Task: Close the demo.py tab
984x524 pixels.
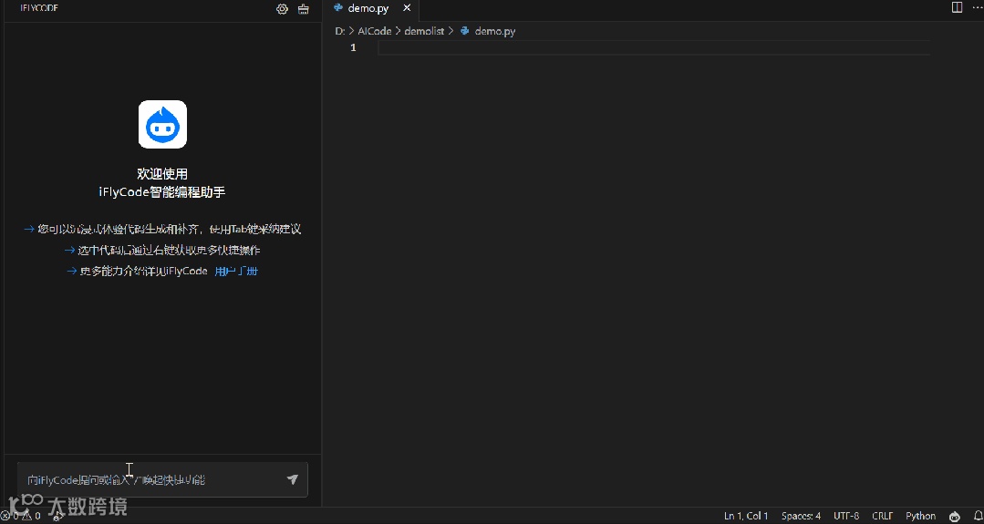Action: pos(407,9)
